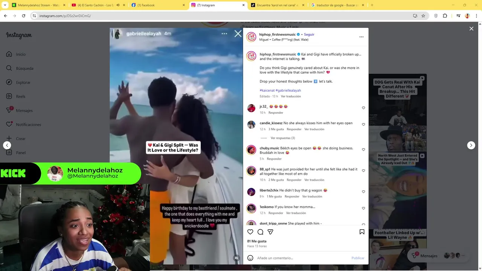Open post options three-dot menu
Viewport: 482px width, 271px height.
pyautogui.click(x=361, y=37)
